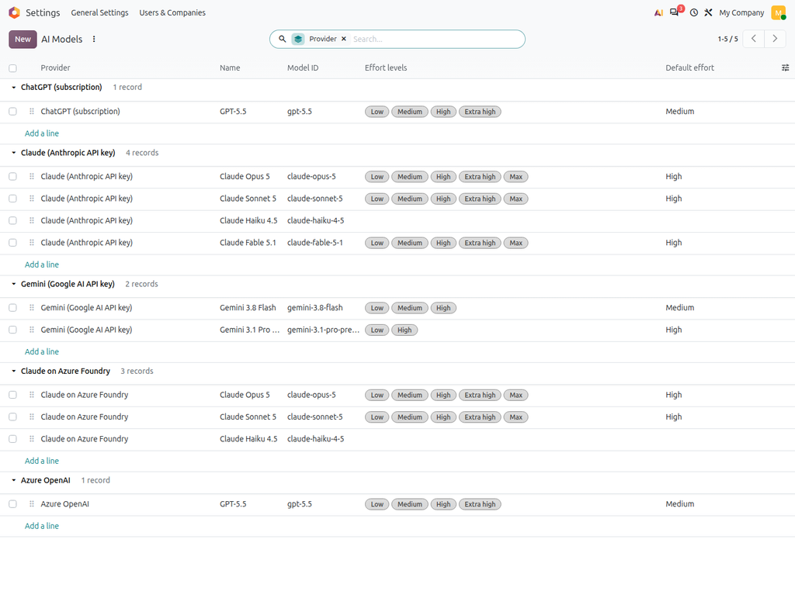
Task: Collapse the Claude (Anthropic API key) group
Action: (x=14, y=153)
